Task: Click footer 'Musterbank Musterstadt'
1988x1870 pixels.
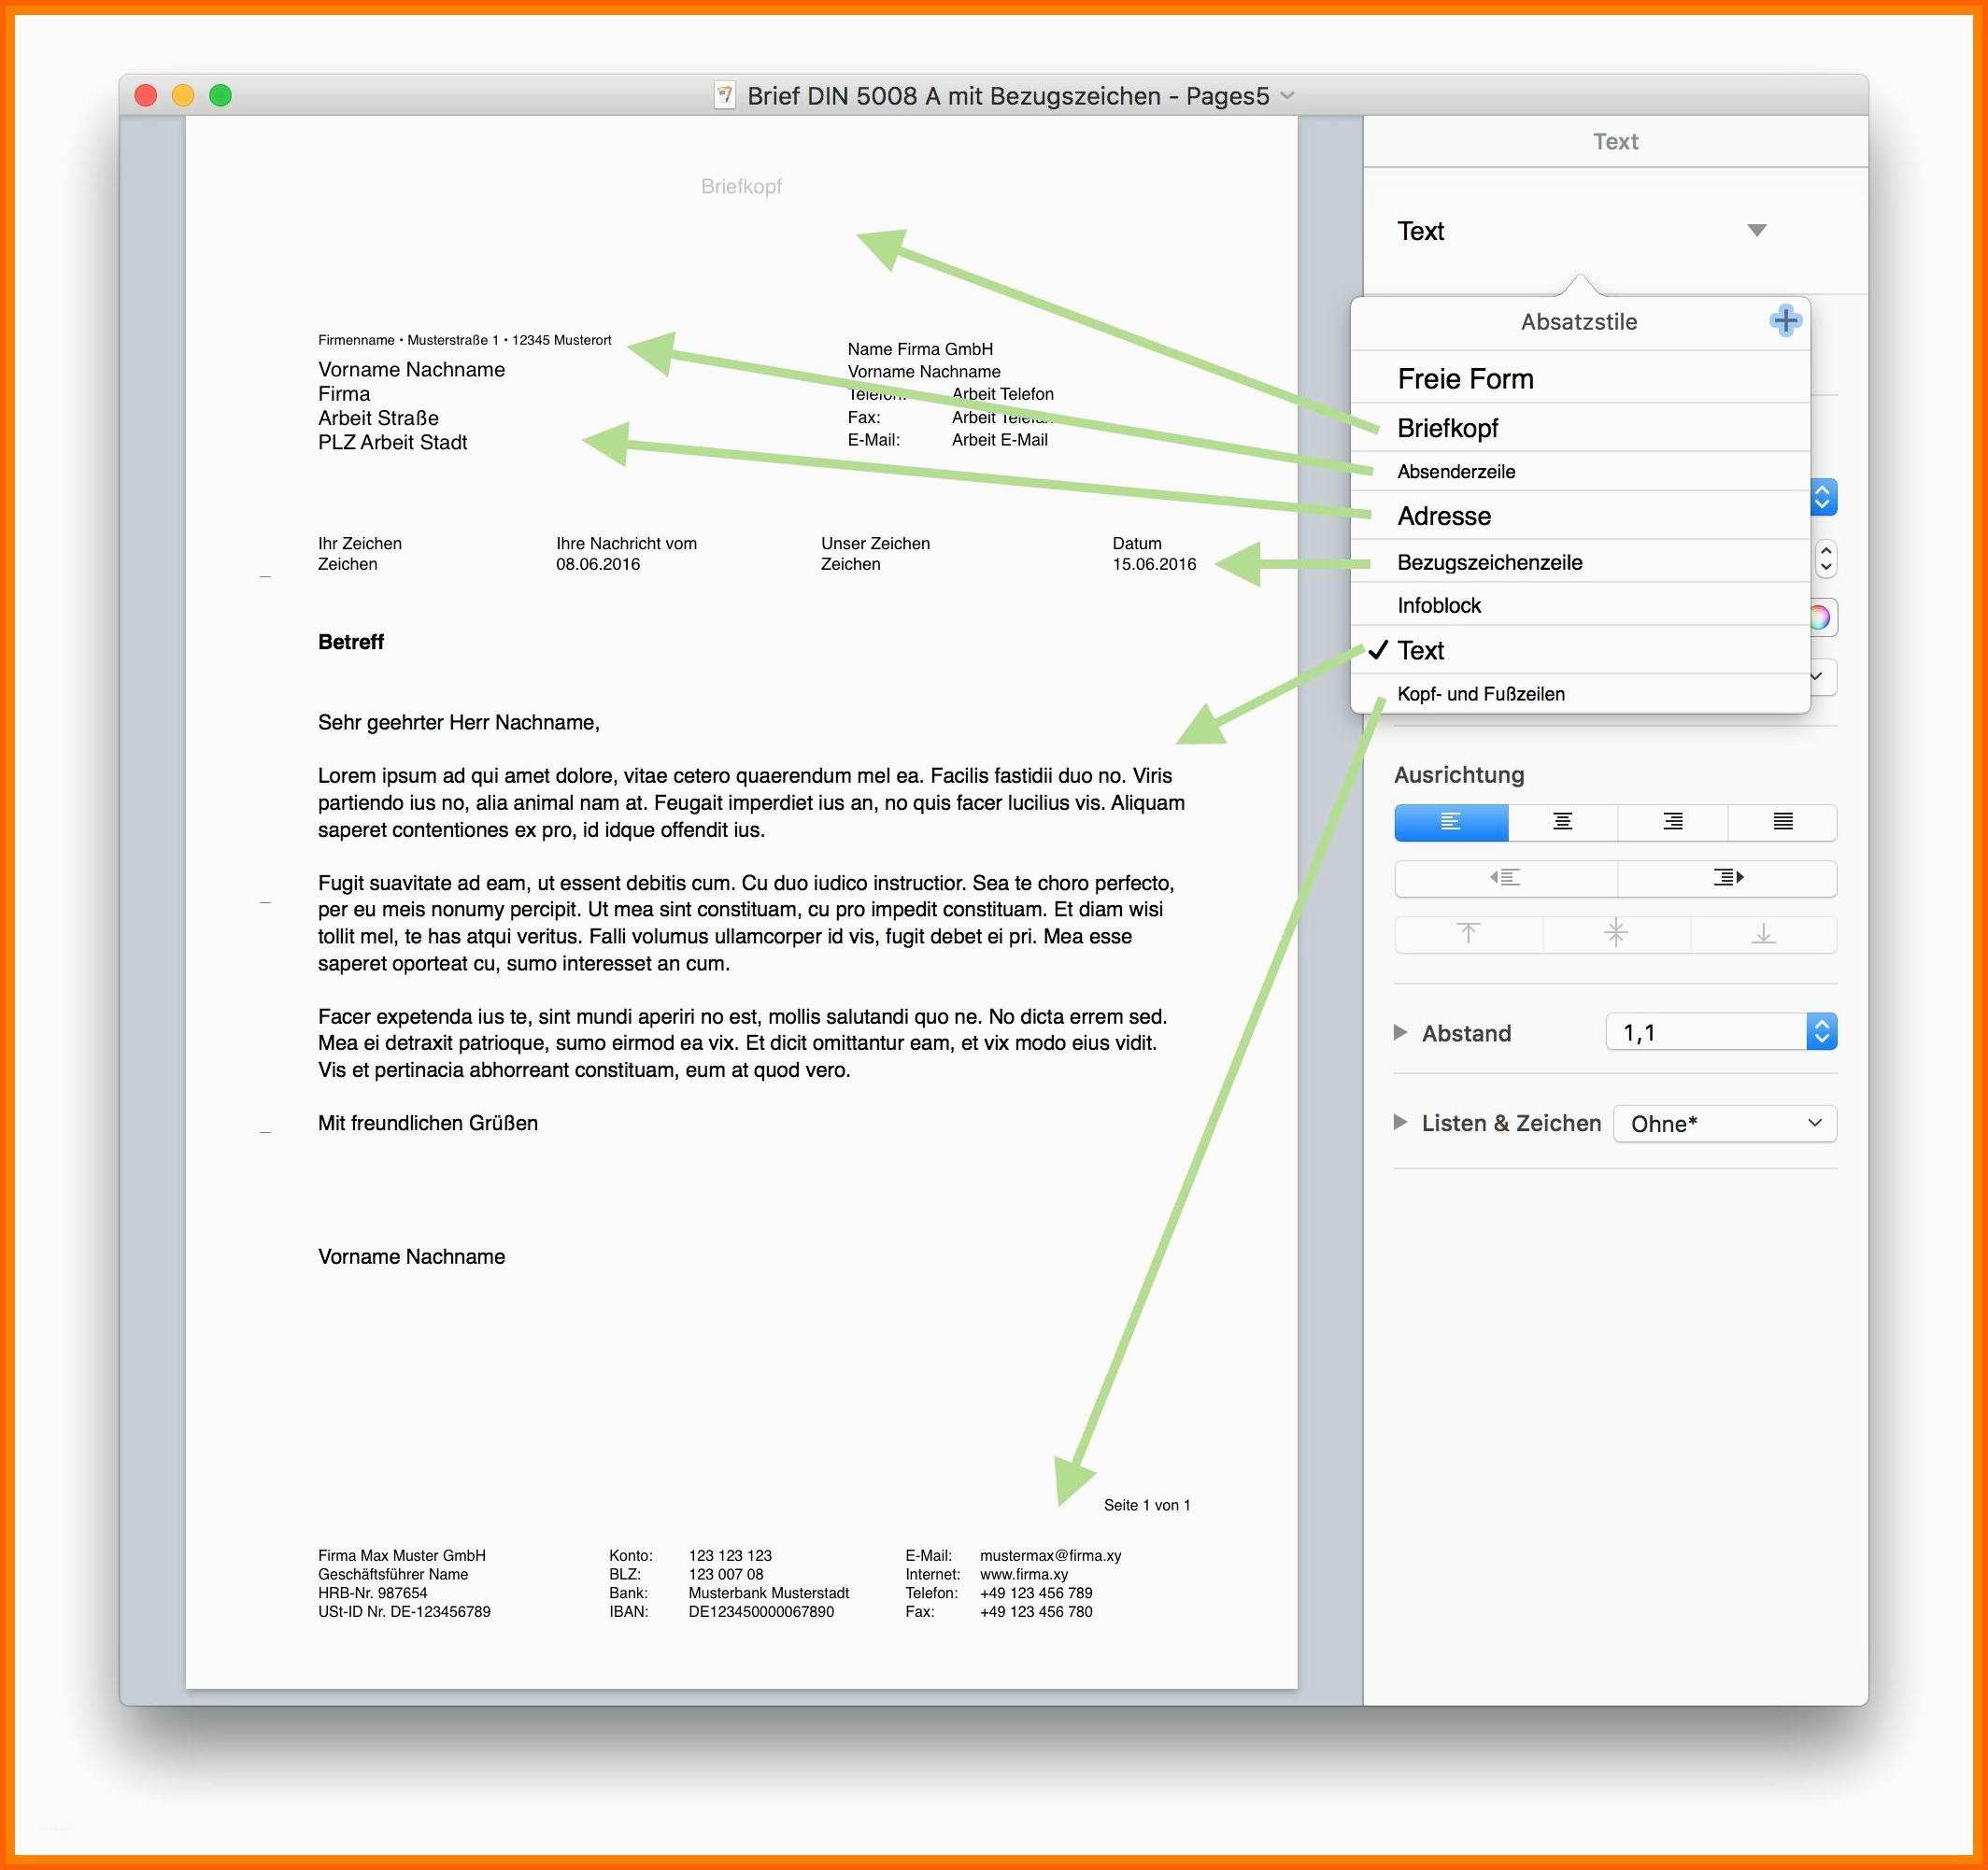Action: pyautogui.click(x=768, y=1593)
